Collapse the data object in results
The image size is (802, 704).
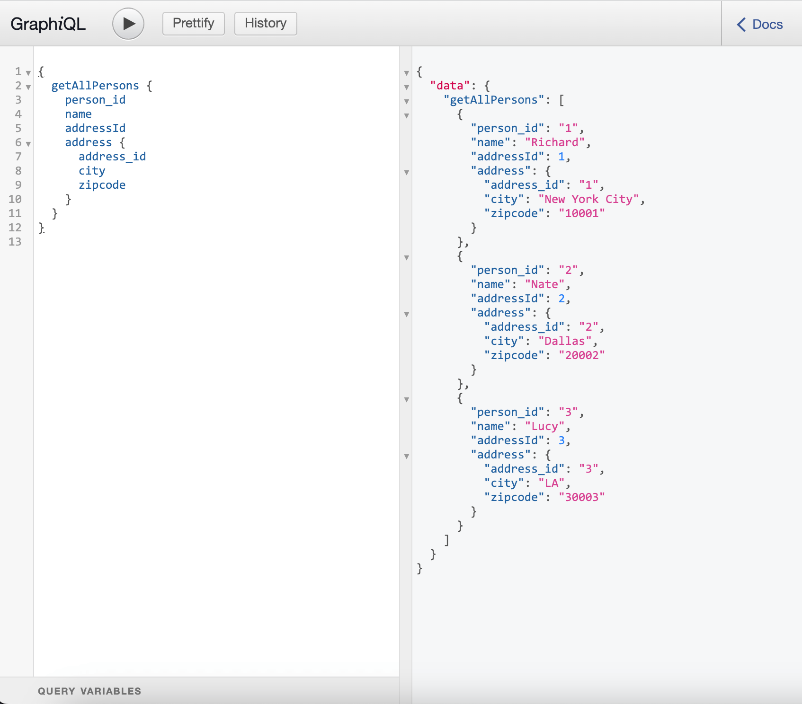click(x=407, y=87)
